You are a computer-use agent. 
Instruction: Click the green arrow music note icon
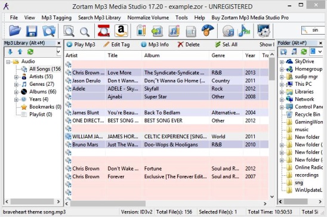click(x=157, y=31)
